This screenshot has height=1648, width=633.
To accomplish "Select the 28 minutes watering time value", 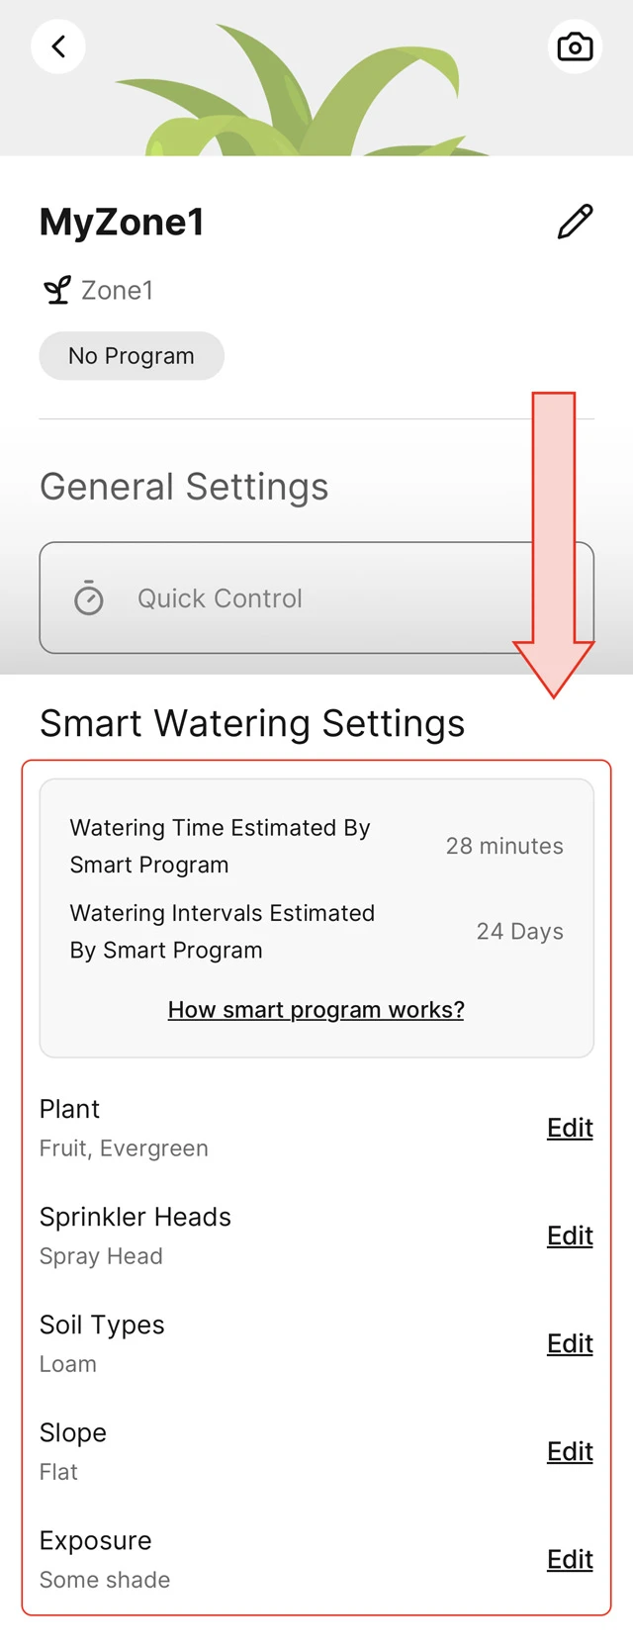I will click(x=504, y=846).
